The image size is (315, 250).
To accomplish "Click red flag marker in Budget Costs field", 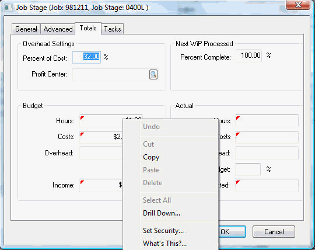I will (82, 134).
